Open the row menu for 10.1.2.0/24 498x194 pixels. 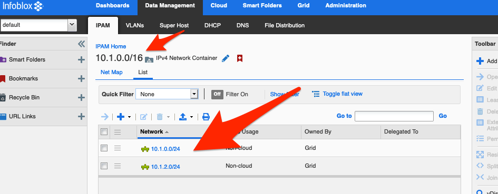coord(118,166)
